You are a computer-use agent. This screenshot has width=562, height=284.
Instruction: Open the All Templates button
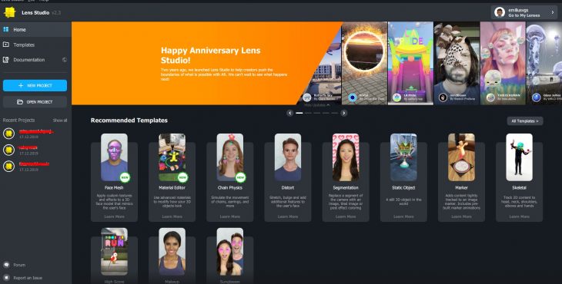(525, 121)
